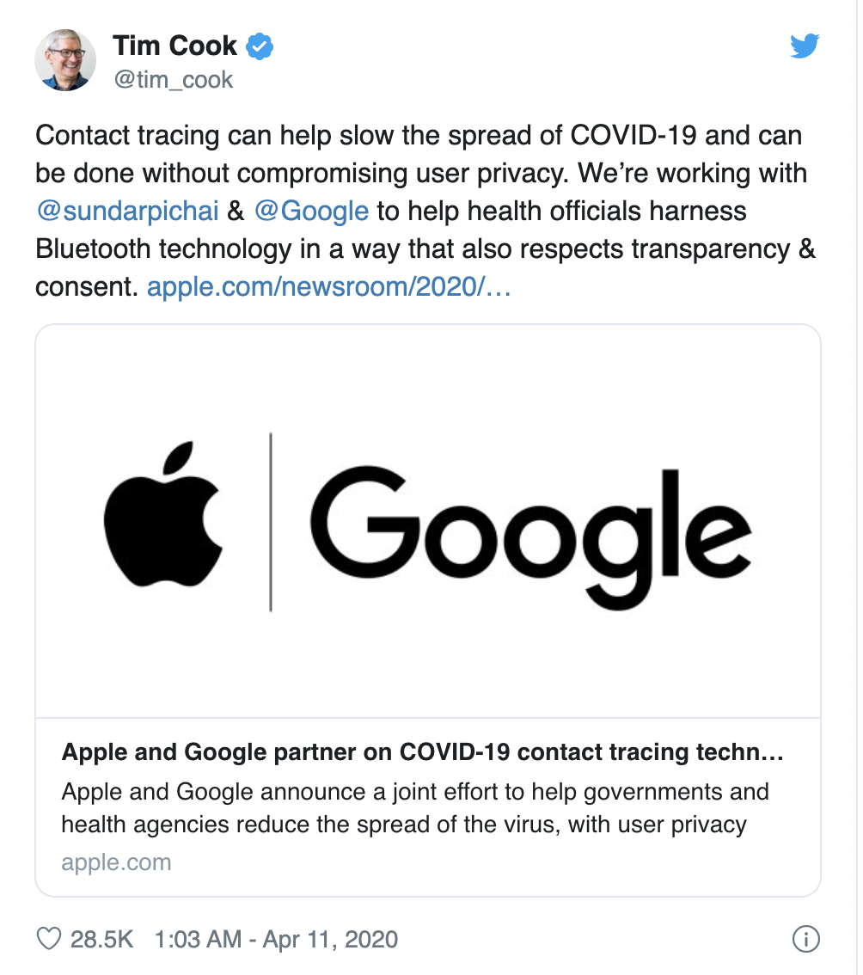
Task: Open the Tim Cook display name
Action: [x=174, y=46]
